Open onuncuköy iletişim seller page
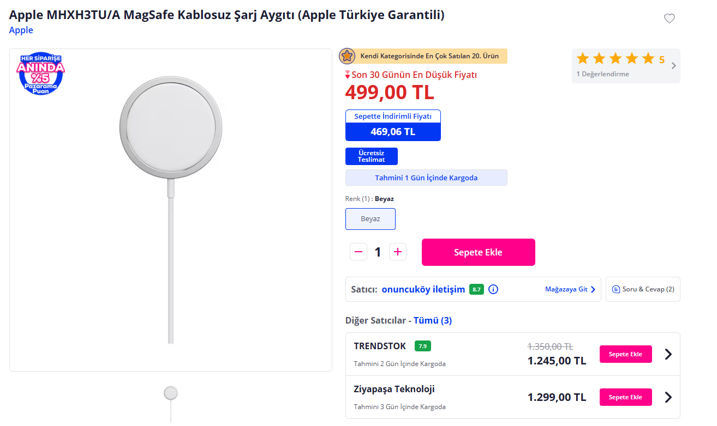 [423, 289]
